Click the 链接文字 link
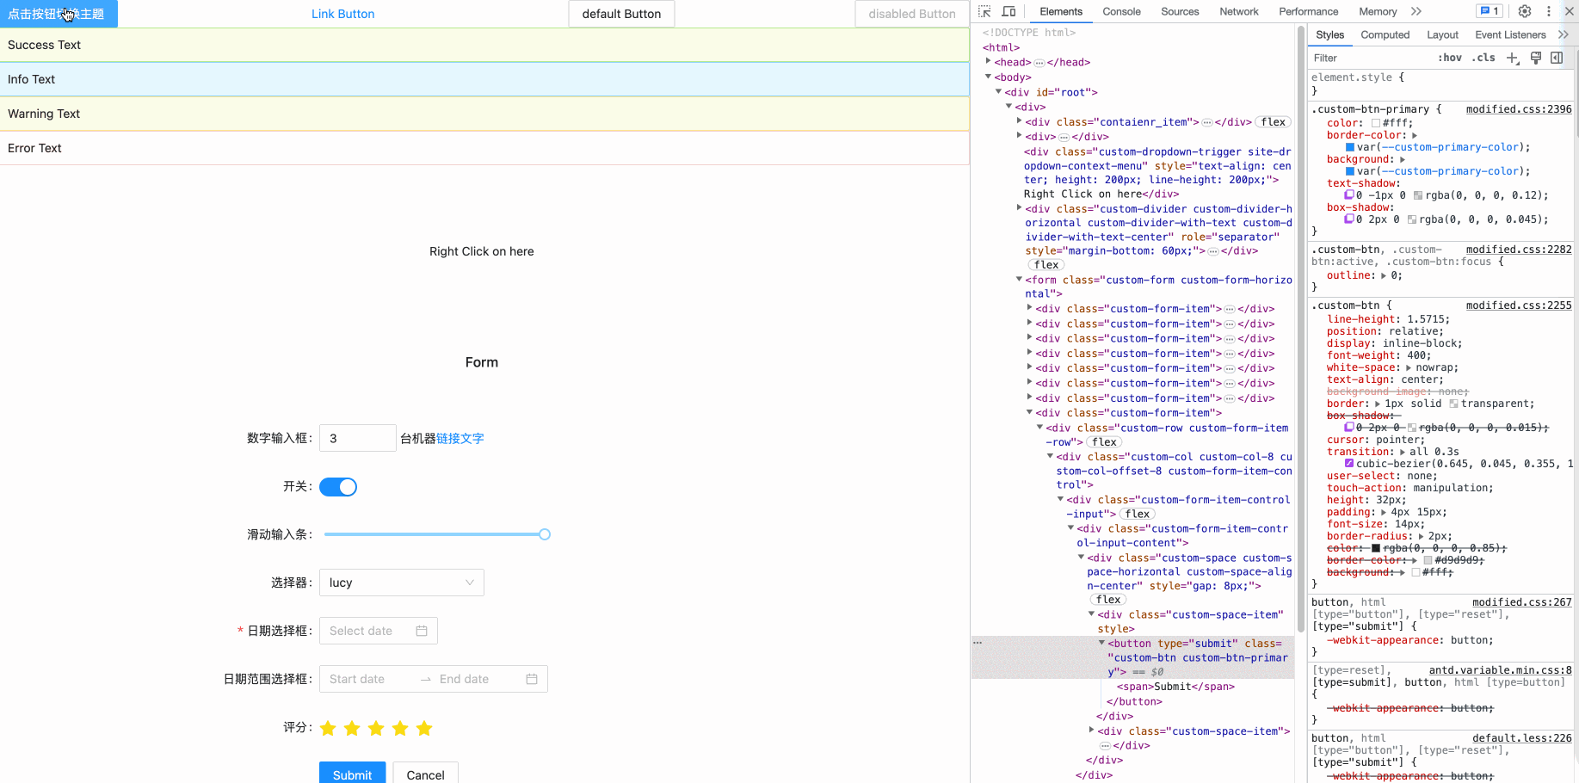Screen dimensions: 1579x783 pyautogui.click(x=460, y=438)
